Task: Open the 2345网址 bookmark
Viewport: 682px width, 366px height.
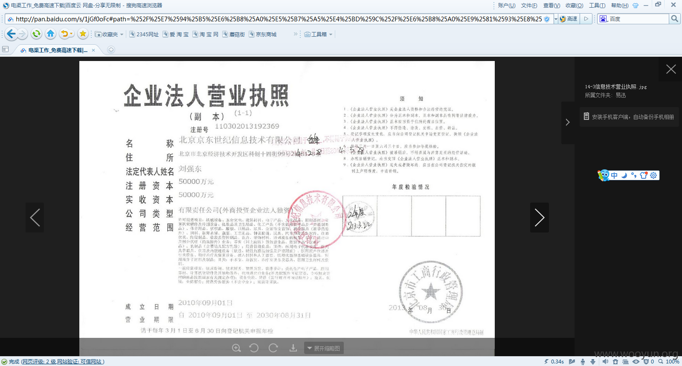Action: (144, 34)
